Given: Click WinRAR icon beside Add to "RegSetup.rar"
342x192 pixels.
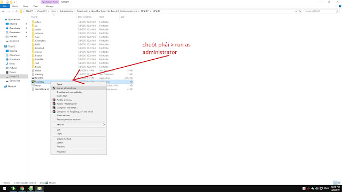Looking at the screenshot, I should click(x=54, y=104).
